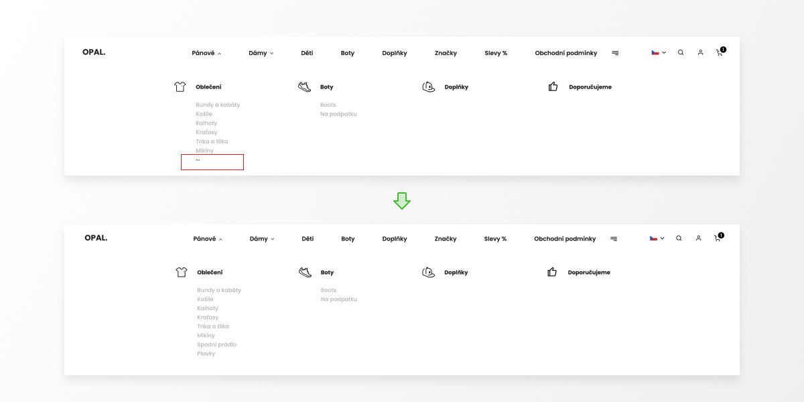804x402 pixels.
Task: Open the user account icon in the bottom screenshot
Action: pos(698,238)
